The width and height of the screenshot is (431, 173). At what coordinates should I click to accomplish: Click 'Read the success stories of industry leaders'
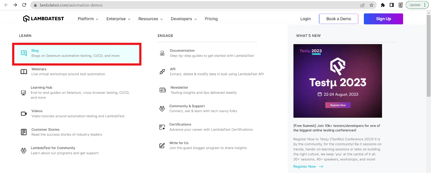[x=67, y=135]
